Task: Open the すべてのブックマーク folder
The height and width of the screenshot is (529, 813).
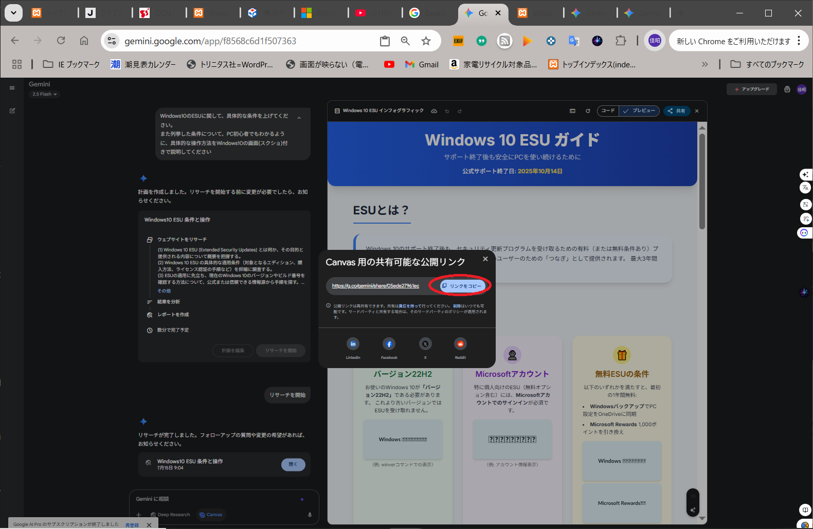Action: (767, 64)
